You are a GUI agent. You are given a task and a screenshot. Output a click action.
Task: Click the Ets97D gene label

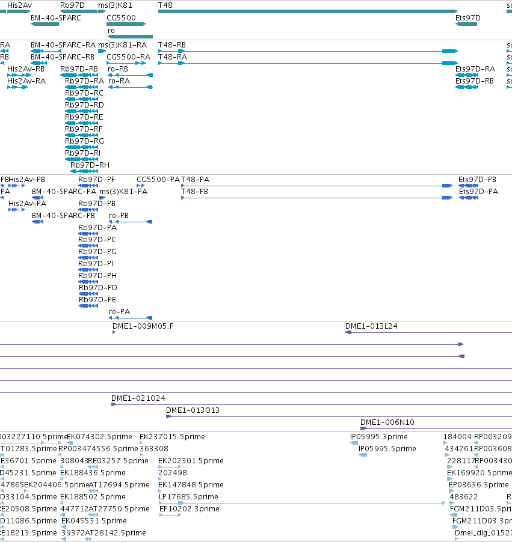[468, 17]
